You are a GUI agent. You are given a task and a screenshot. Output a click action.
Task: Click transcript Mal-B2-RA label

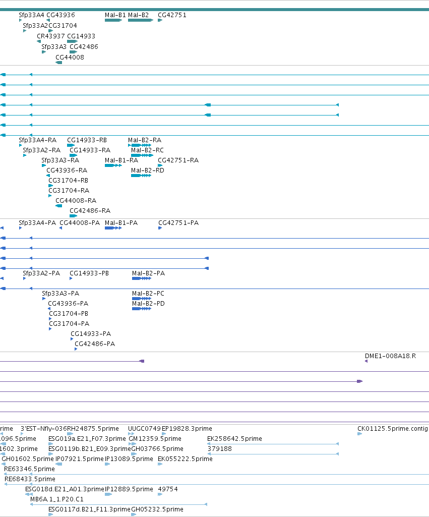pyautogui.click(x=145, y=140)
